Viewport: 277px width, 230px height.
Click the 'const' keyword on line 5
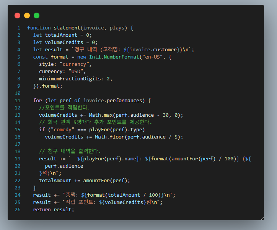[x=41, y=57]
